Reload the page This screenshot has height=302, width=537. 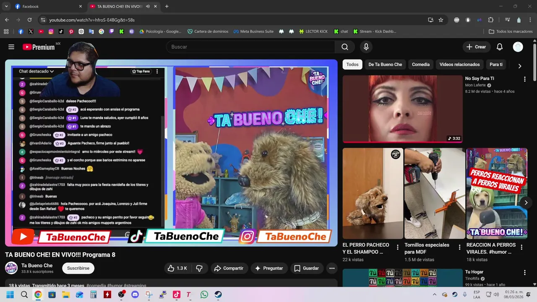(29, 20)
